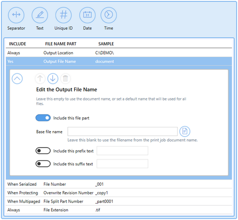Click sample value 'document'
Viewport: 238px width, 220px height.
point(104,61)
